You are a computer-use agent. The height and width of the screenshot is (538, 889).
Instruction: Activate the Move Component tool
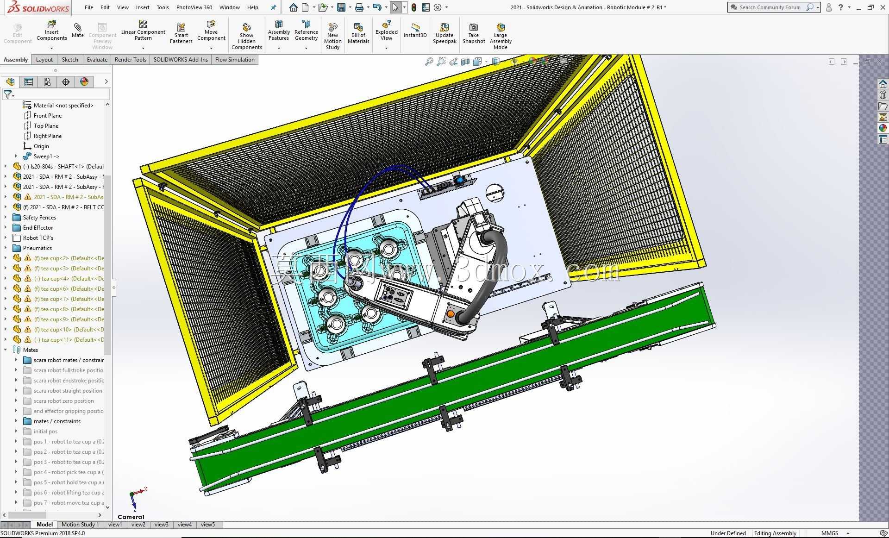click(x=211, y=31)
